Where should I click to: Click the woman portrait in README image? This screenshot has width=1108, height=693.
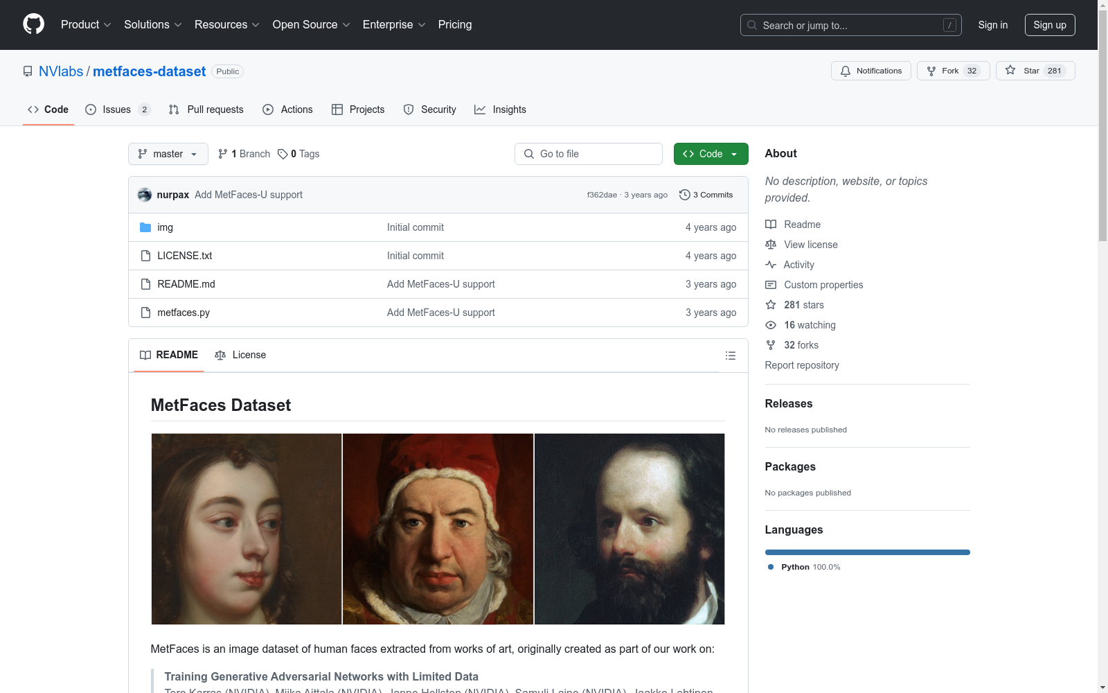(247, 529)
